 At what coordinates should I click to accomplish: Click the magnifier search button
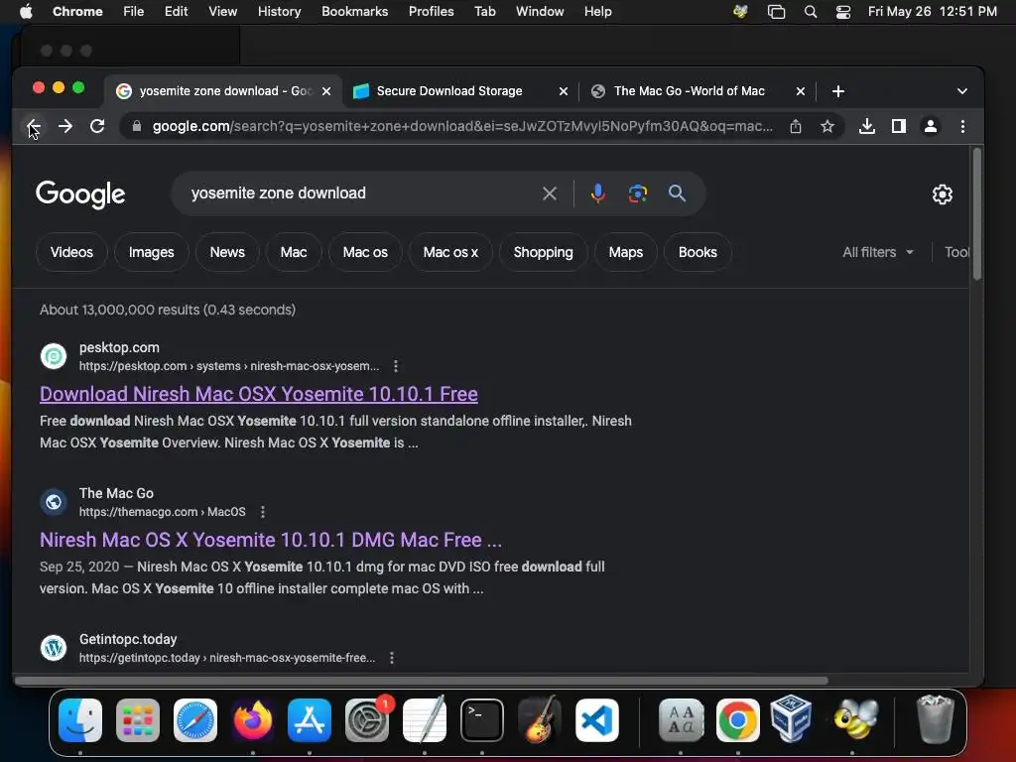tap(677, 193)
